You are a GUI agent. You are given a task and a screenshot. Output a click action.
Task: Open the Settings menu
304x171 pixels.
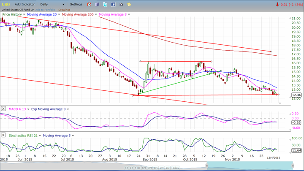pos(76,4)
